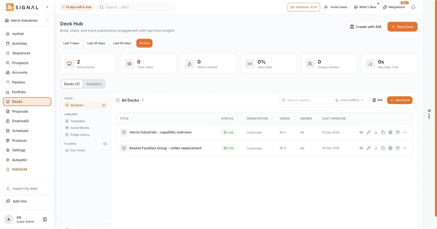The height and width of the screenshot is (229, 437).
Task: Click the Kestrel deck thumbnail icon
Action: point(124,148)
